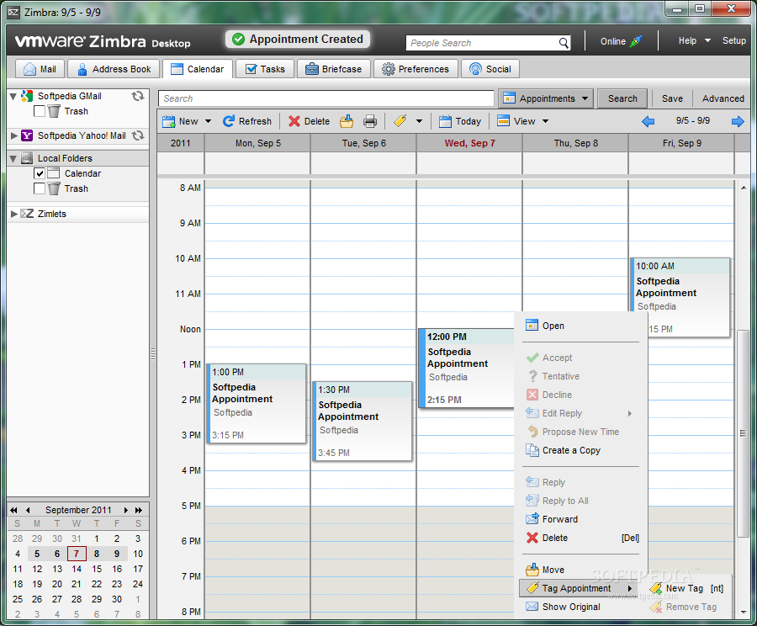The width and height of the screenshot is (757, 626).
Task: Click the Advanced search button
Action: 723,98
